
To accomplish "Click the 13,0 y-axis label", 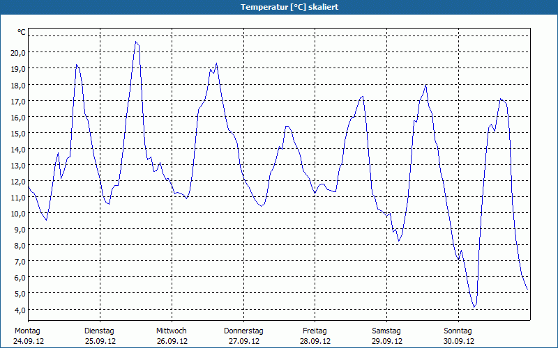I will (18, 166).
